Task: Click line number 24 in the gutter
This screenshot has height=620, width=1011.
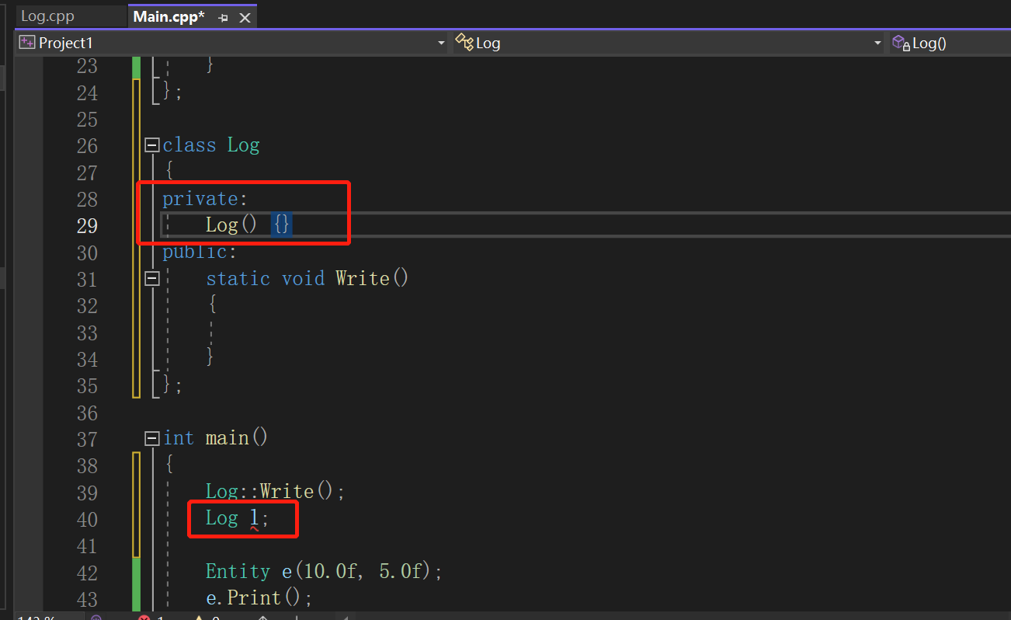Action: pos(87,93)
